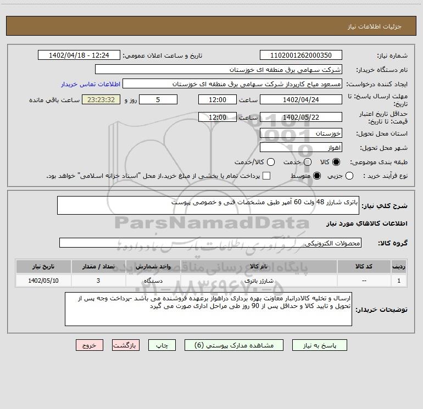Click the خروج exit button
Screen dimensions: 423x409
pyautogui.click(x=90, y=345)
